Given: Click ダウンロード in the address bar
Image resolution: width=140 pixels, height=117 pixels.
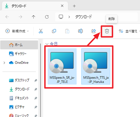Looking at the screenshot, I should (x=83, y=17).
